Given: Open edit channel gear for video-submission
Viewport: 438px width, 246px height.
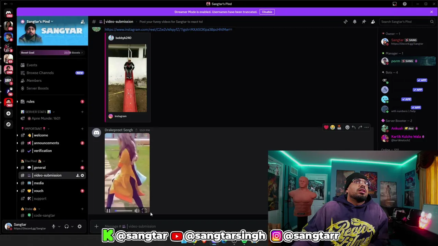Looking at the screenshot, I should 82,175.
